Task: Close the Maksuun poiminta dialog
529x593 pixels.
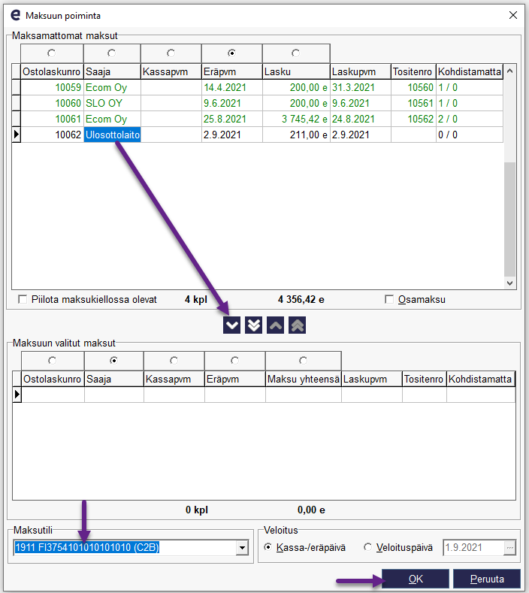Action: pos(513,14)
